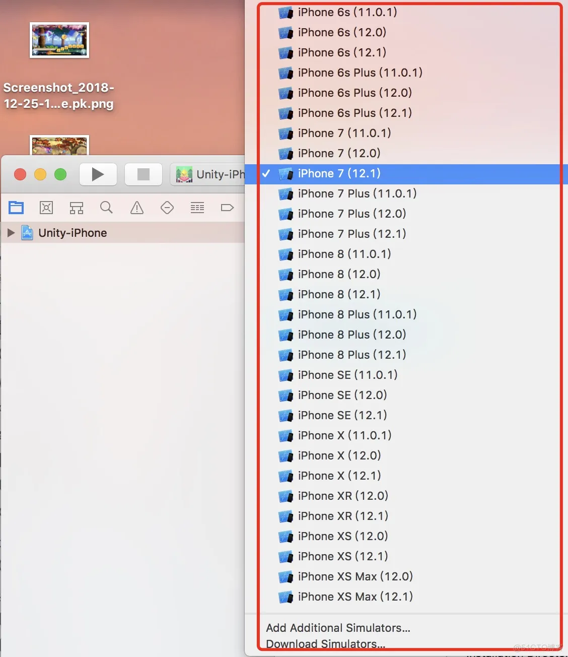568x657 pixels.
Task: Pick iPhone 8 (12.0) as destination
Action: [x=406, y=274]
